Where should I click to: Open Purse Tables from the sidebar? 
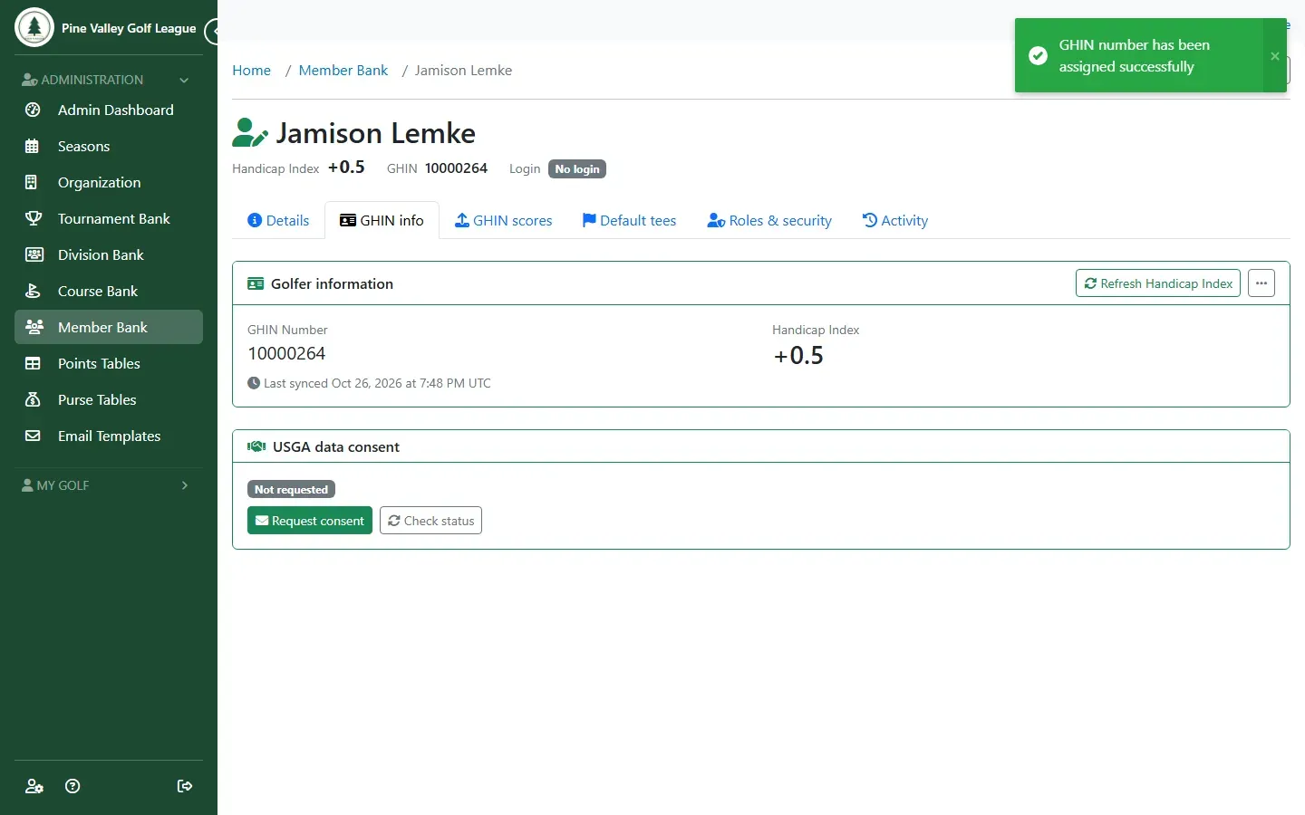(x=109, y=399)
